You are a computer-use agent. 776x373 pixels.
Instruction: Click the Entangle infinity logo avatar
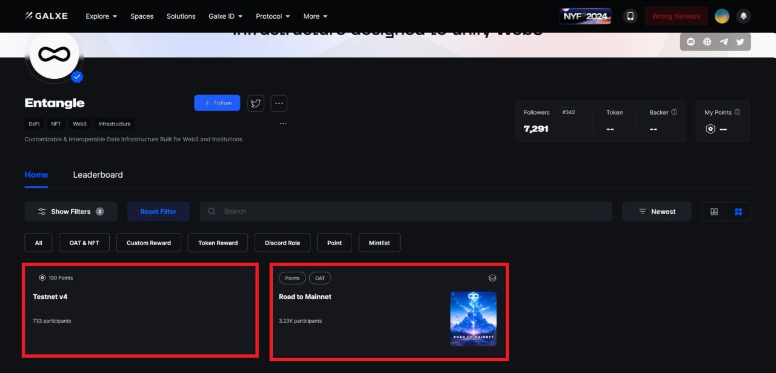coord(55,55)
